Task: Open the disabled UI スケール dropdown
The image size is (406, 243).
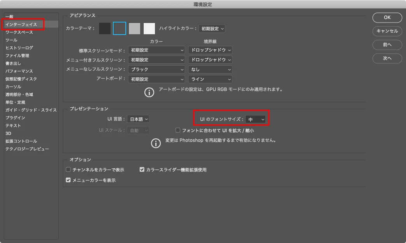Action: click(x=138, y=131)
